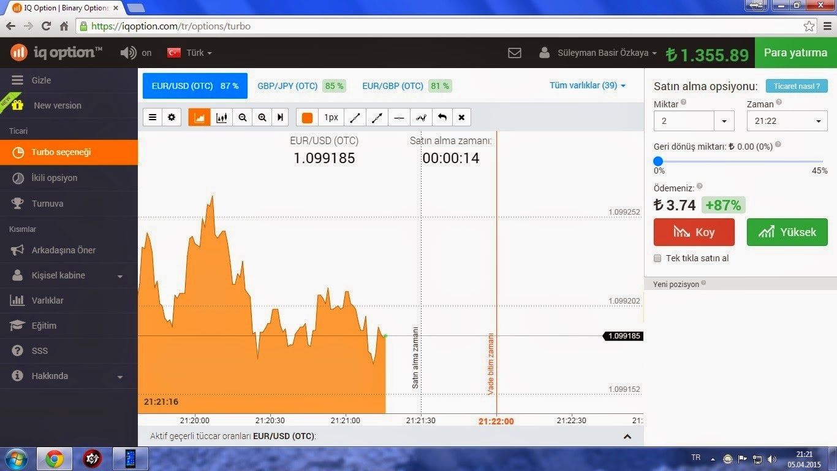Click the red Koy put button
837x471 pixels.
(x=694, y=232)
